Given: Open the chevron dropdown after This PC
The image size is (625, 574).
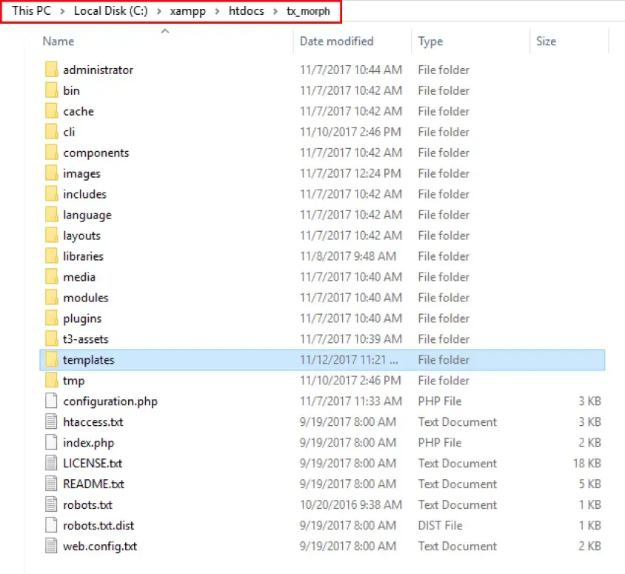Looking at the screenshot, I should pyautogui.click(x=63, y=11).
